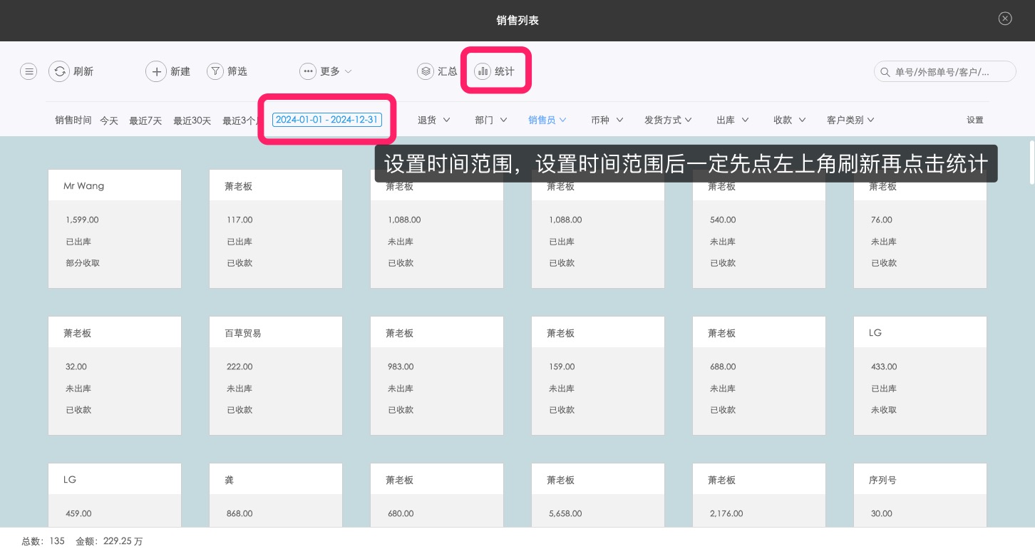Open the card showing 5,658.00

[598, 496]
